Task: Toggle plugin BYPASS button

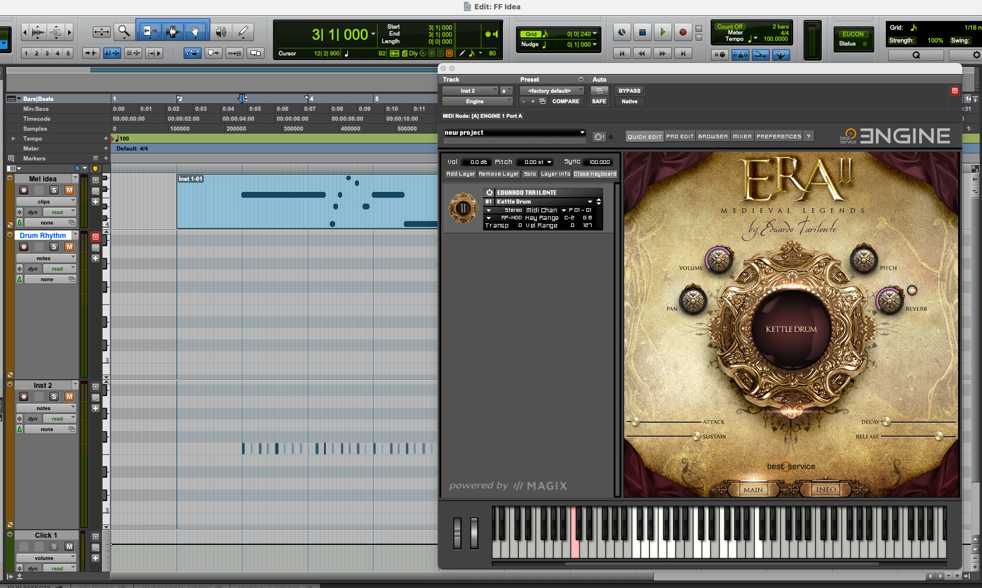Action: click(x=629, y=91)
